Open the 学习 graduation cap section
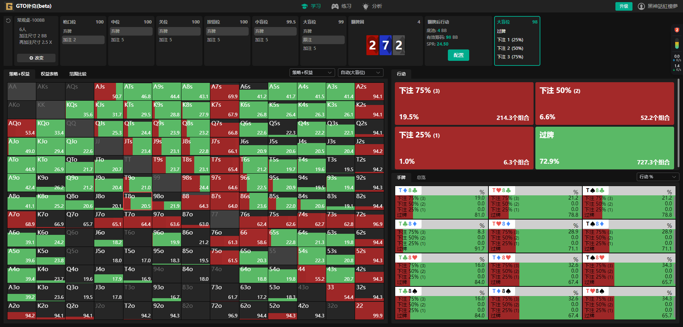The height and width of the screenshot is (327, 683). point(311,6)
